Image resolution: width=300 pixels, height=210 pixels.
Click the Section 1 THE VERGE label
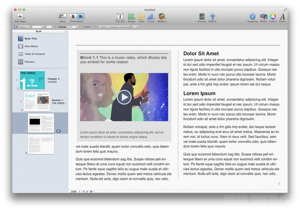pos(59,102)
